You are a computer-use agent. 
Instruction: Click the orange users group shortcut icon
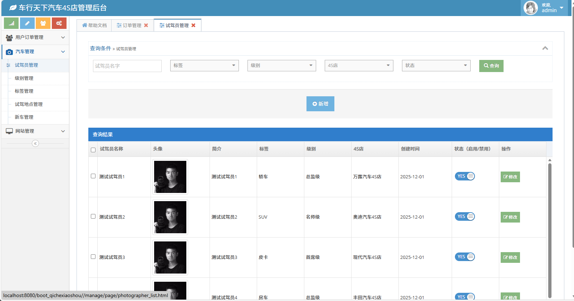click(x=43, y=23)
